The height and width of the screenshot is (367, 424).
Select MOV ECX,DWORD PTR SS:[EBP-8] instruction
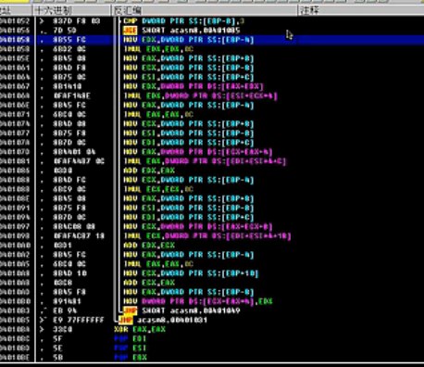pyautogui.click(x=189, y=68)
